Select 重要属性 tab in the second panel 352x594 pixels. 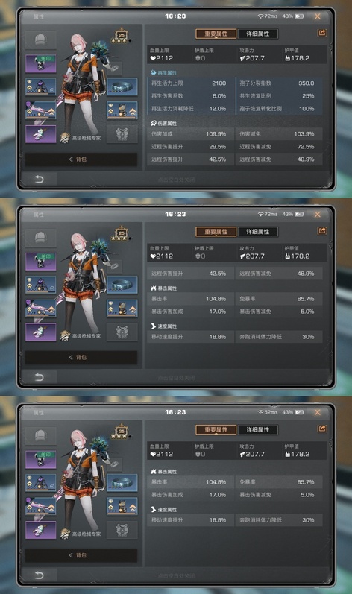(216, 232)
